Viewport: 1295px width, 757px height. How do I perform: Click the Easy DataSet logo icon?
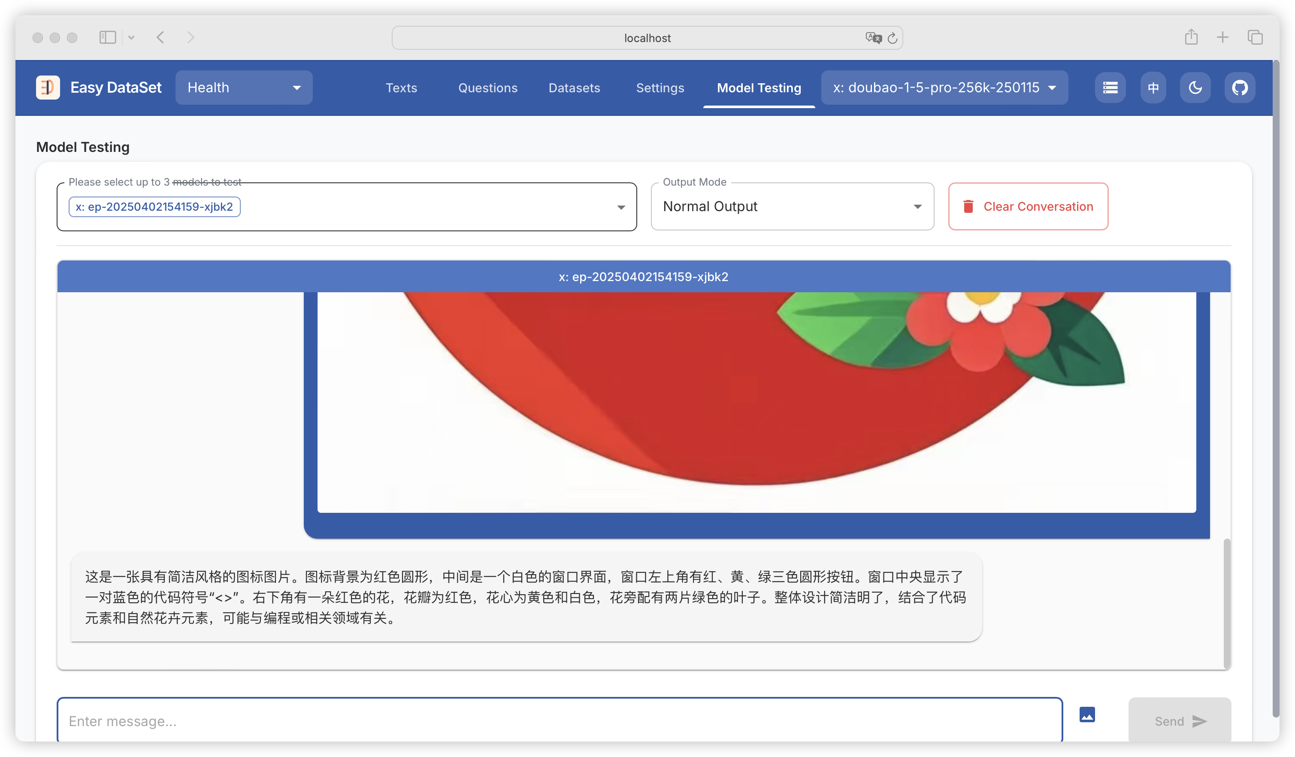tap(48, 88)
